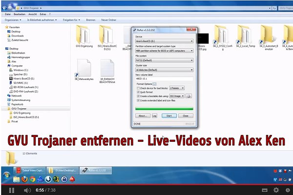The height and width of the screenshot is (195, 293).
Task: Select Windows (C:) drive in the tree
Action: tap(21, 70)
